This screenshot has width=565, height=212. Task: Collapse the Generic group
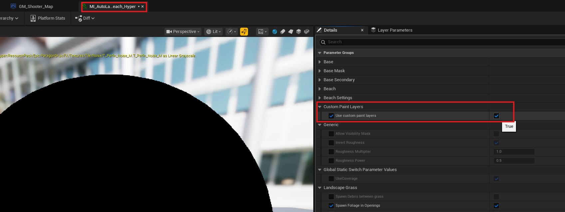point(320,125)
